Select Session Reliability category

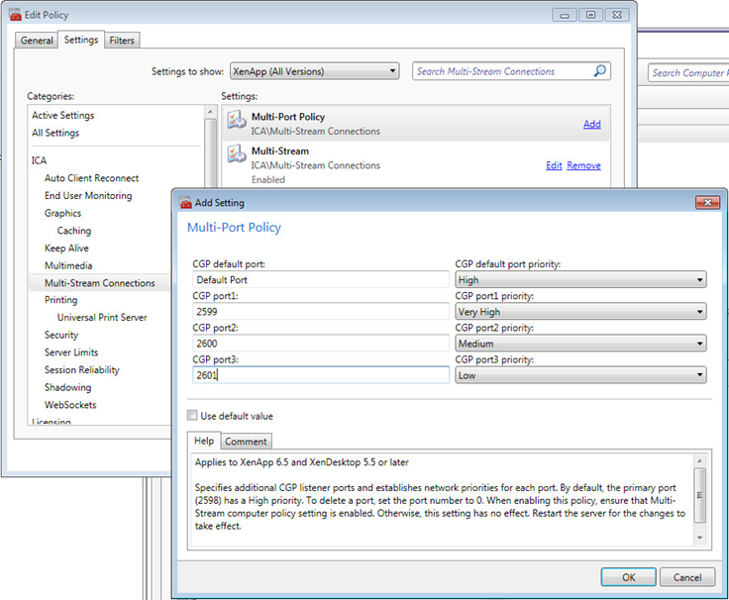(82, 370)
